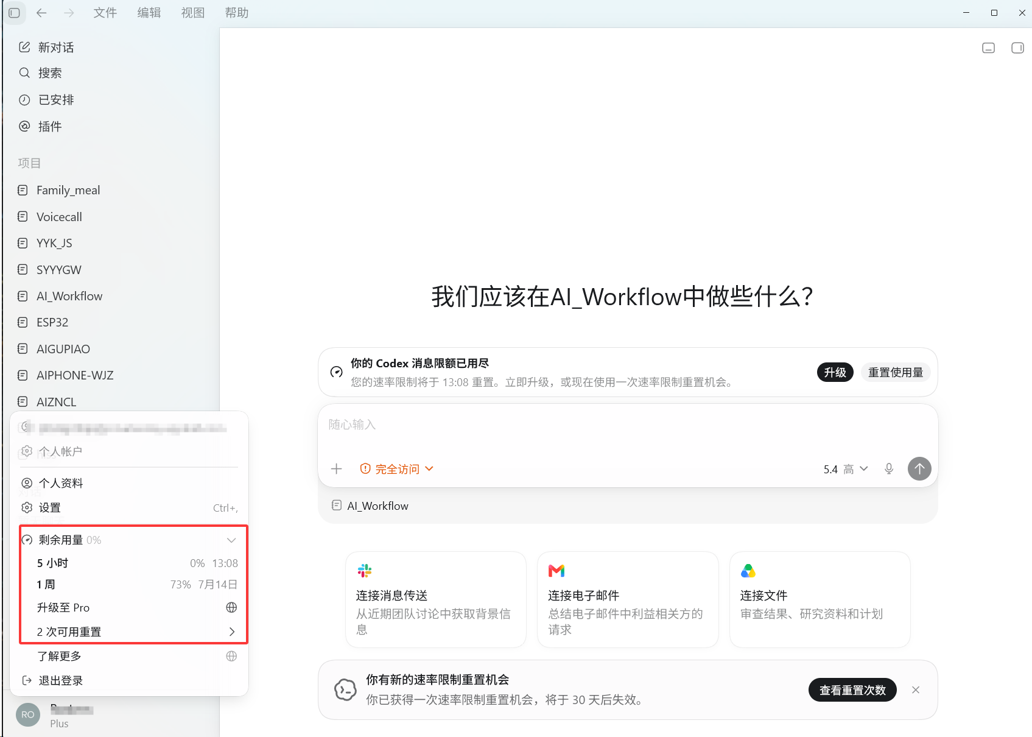Click the 查看重置次数 button
The image size is (1032, 737).
tap(852, 689)
